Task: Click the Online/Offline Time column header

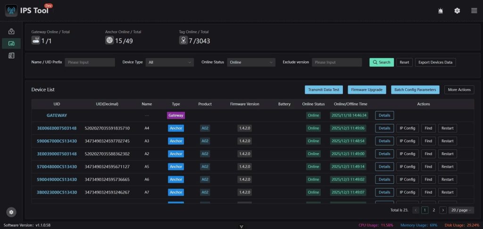Action: [x=350, y=104]
